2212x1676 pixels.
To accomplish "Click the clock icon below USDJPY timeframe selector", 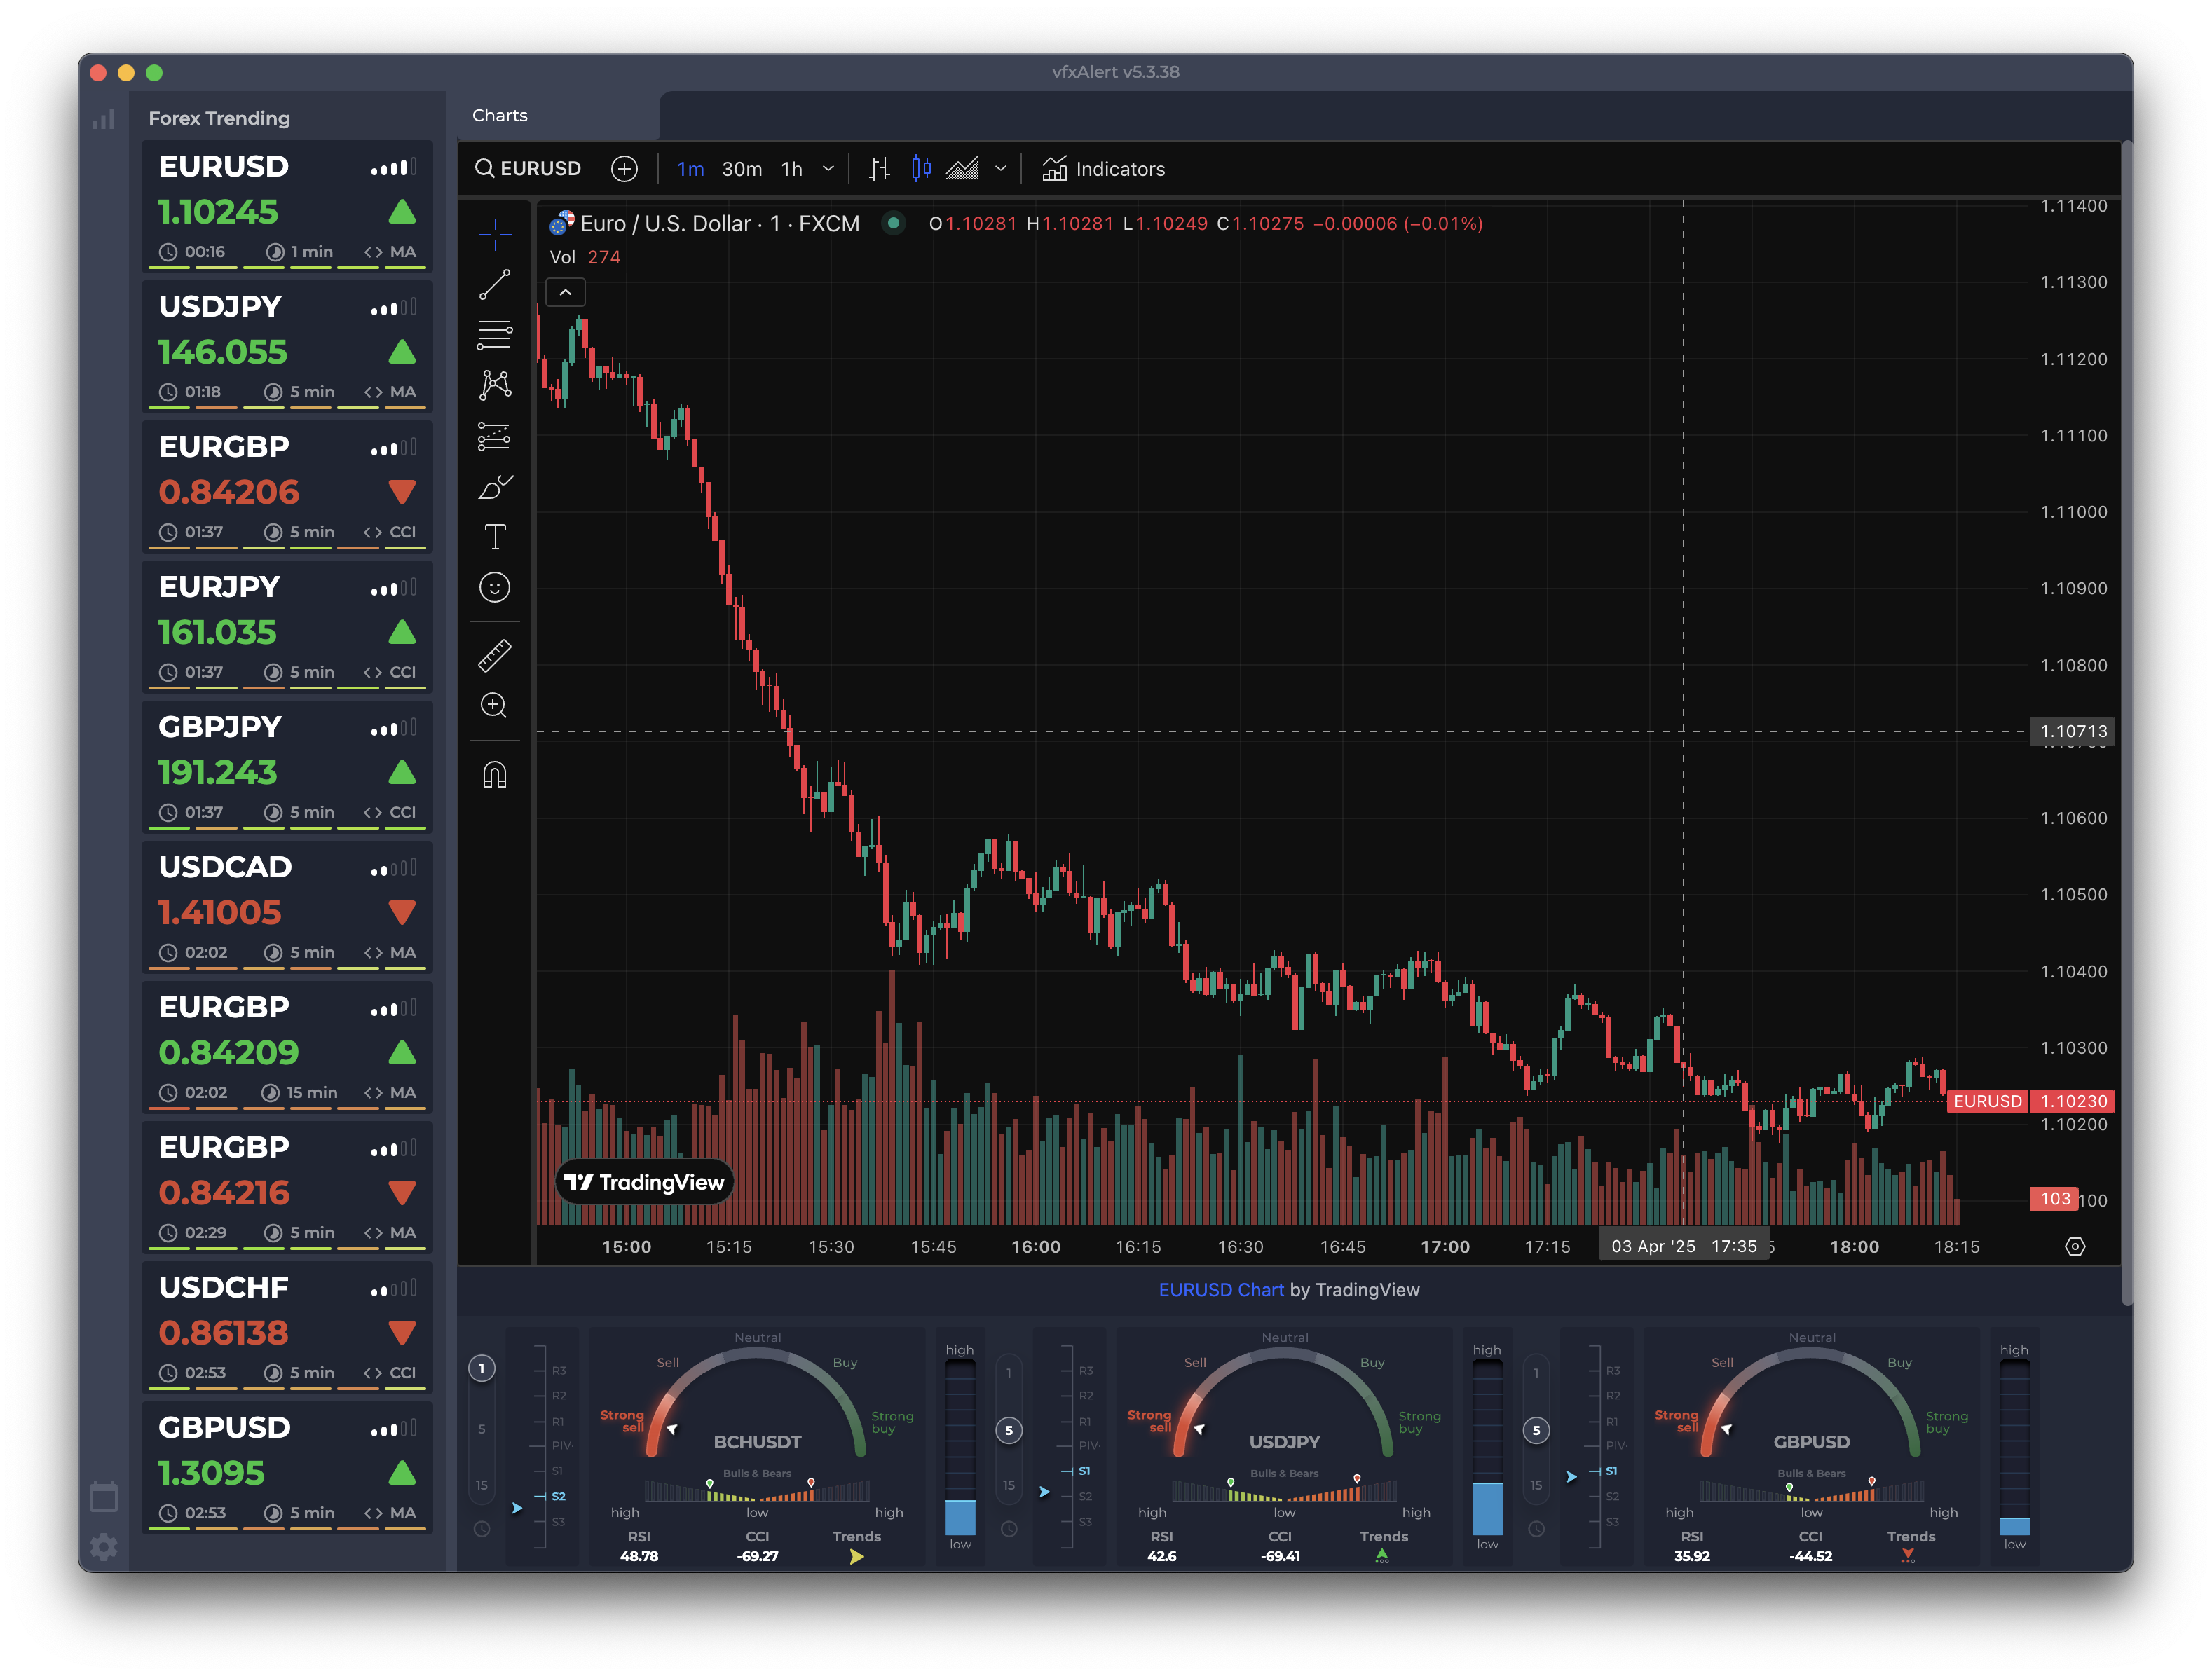I will (1009, 1529).
